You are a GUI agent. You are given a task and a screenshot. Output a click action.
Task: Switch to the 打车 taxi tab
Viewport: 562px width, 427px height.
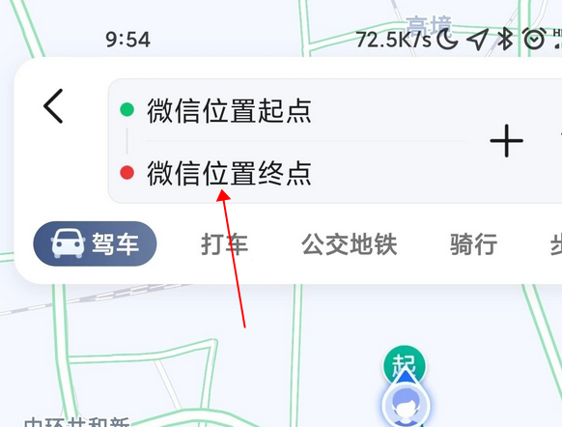click(224, 244)
